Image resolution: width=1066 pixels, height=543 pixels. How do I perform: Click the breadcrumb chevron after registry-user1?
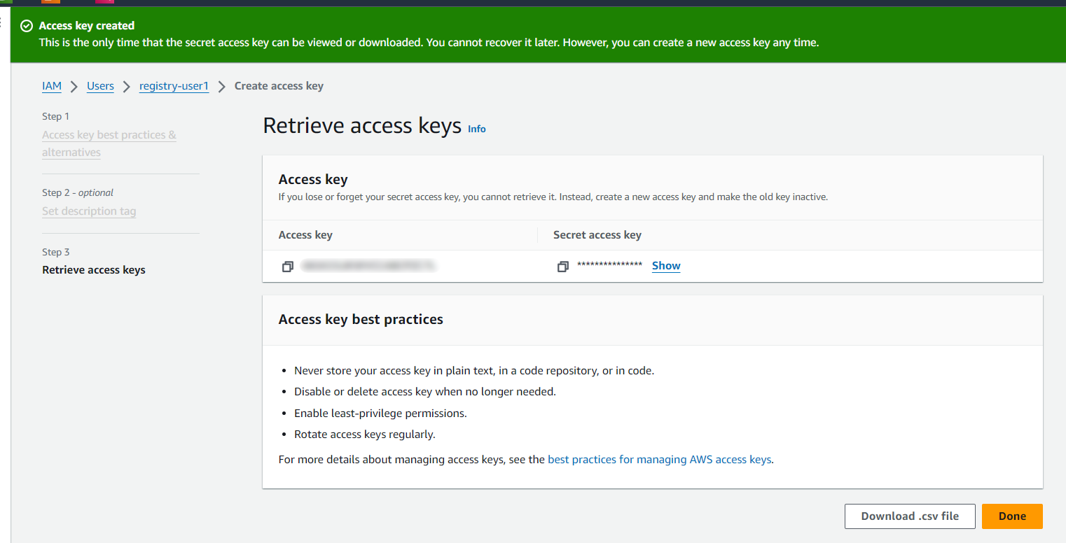(221, 86)
